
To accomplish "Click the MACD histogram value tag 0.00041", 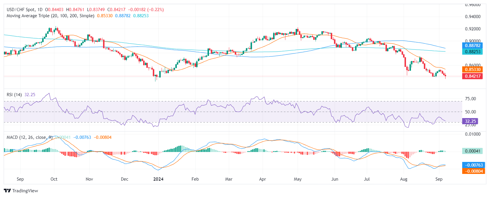I will coord(472,151).
